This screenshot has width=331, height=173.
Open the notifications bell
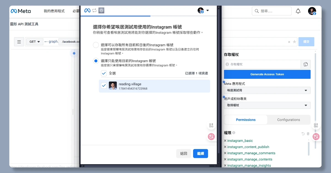pos(298,11)
